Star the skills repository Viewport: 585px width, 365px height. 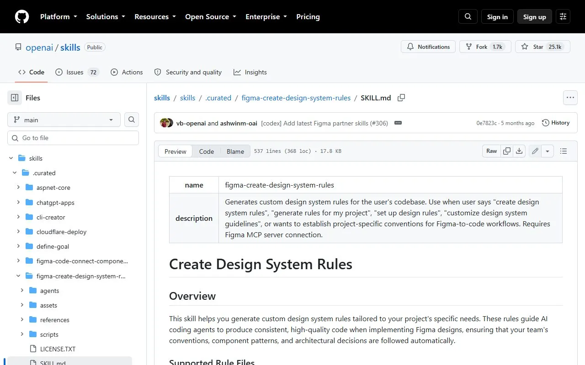click(542, 47)
